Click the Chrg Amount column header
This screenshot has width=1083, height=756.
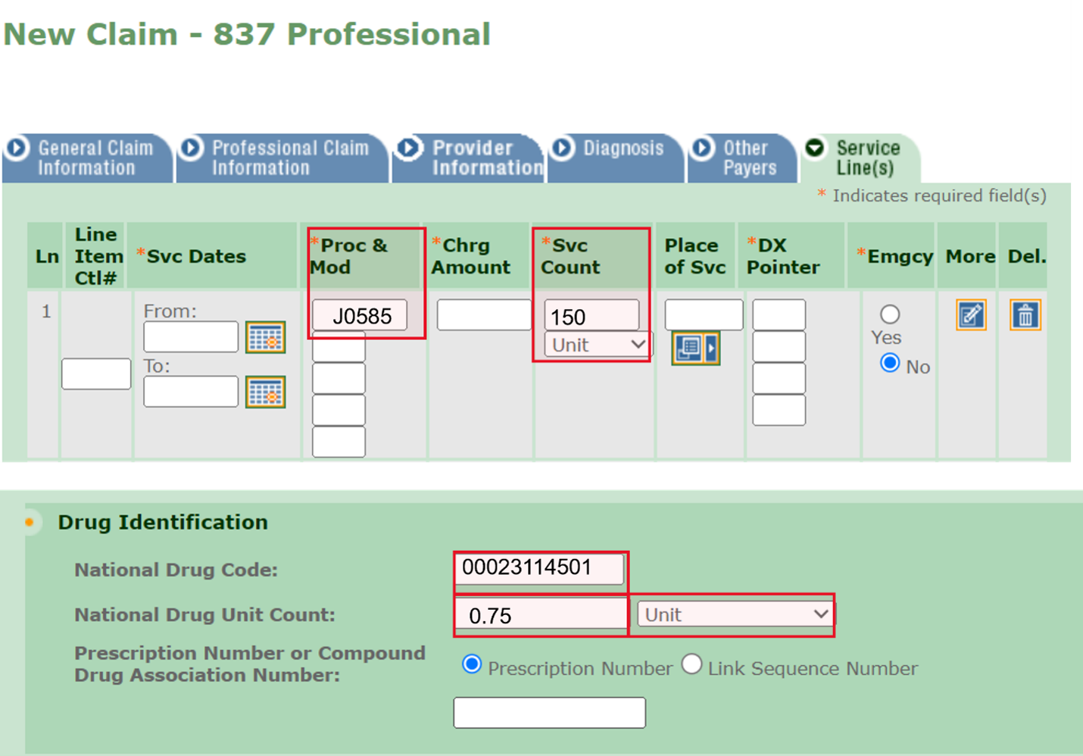point(477,256)
